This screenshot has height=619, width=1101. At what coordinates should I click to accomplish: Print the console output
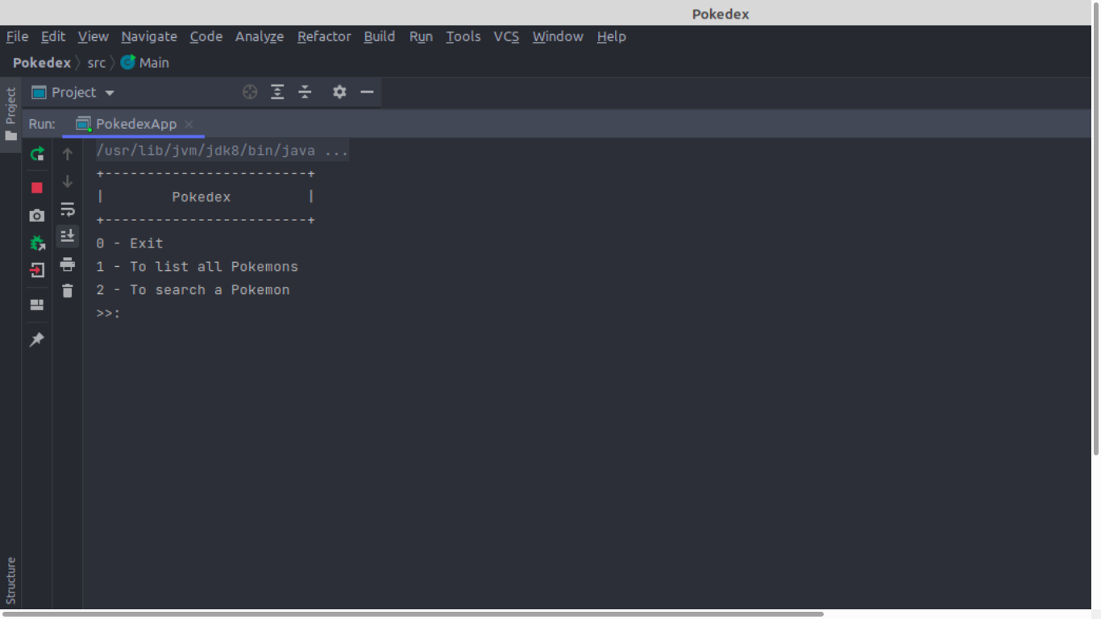click(x=68, y=264)
